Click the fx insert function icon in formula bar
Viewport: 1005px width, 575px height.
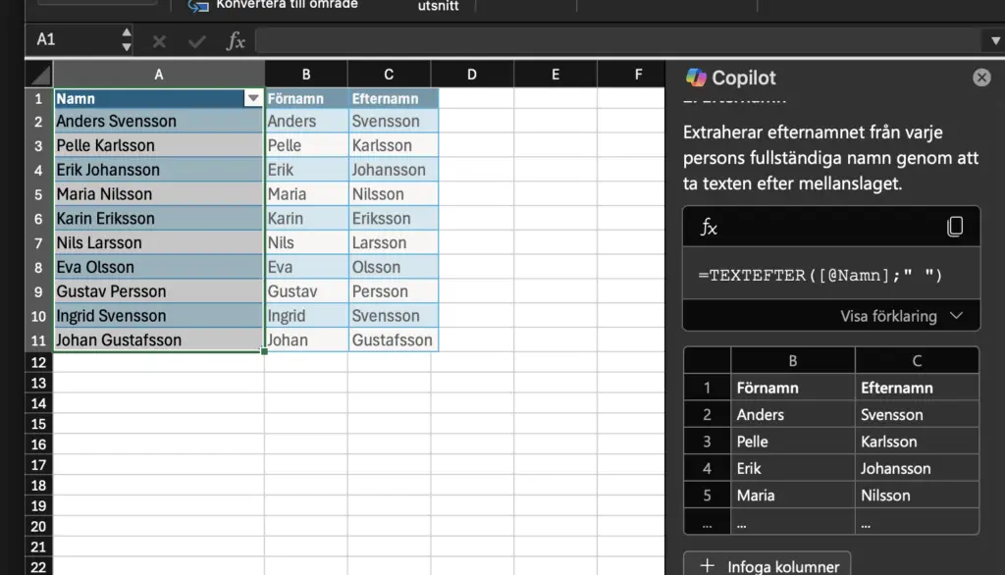(236, 40)
